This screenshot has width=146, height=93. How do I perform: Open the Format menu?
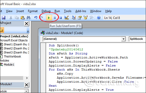tap(33, 11)
